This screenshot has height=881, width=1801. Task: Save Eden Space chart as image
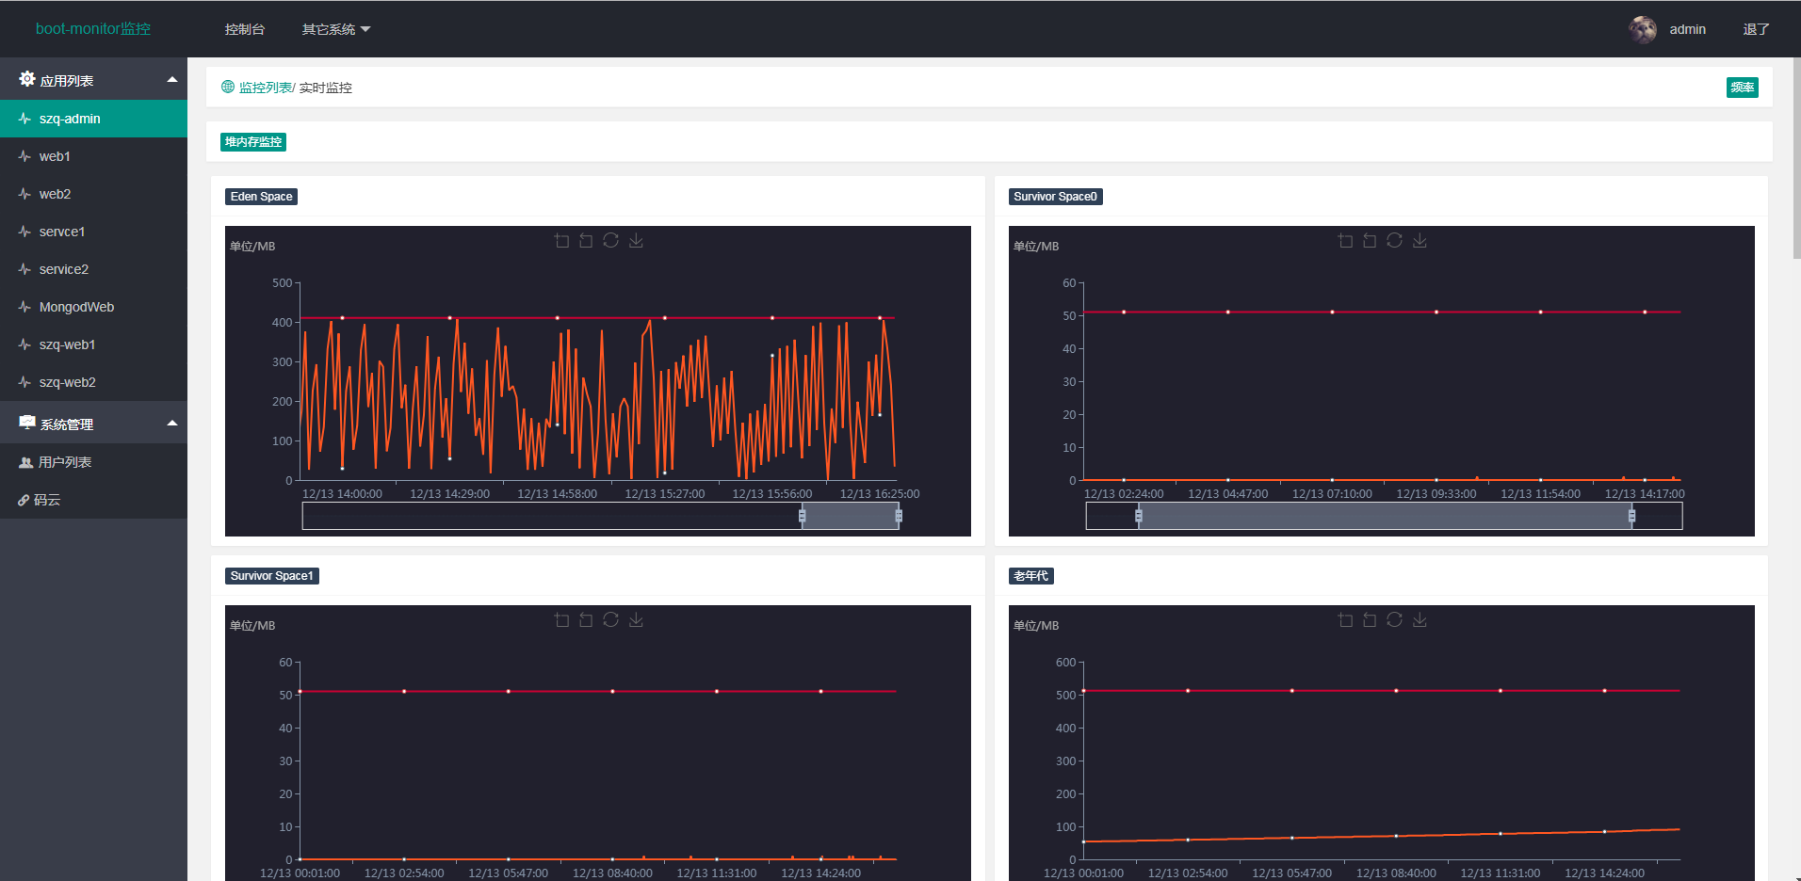[636, 241]
